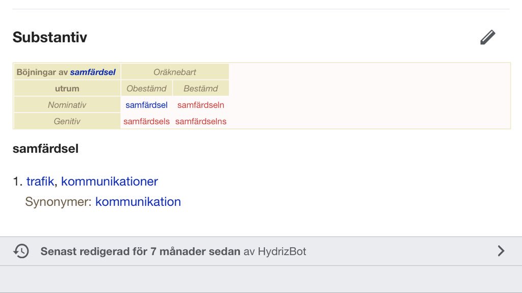Screen dimensions: 522x293
Task: Click the pencil edit icon beside Substantiv
Action: pos(488,37)
